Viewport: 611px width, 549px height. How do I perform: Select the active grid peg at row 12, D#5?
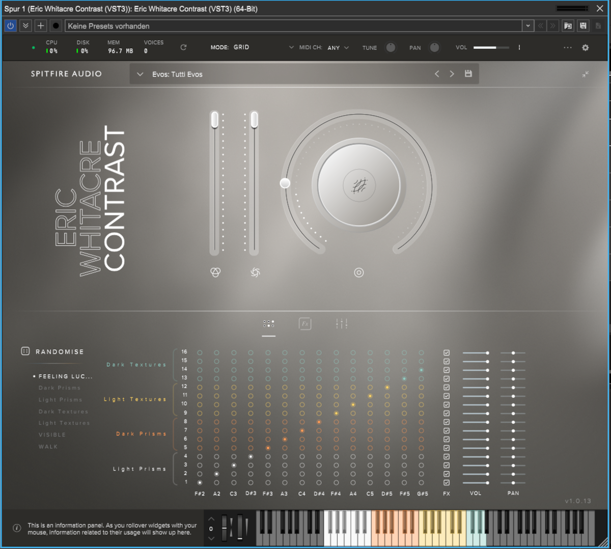(x=387, y=387)
